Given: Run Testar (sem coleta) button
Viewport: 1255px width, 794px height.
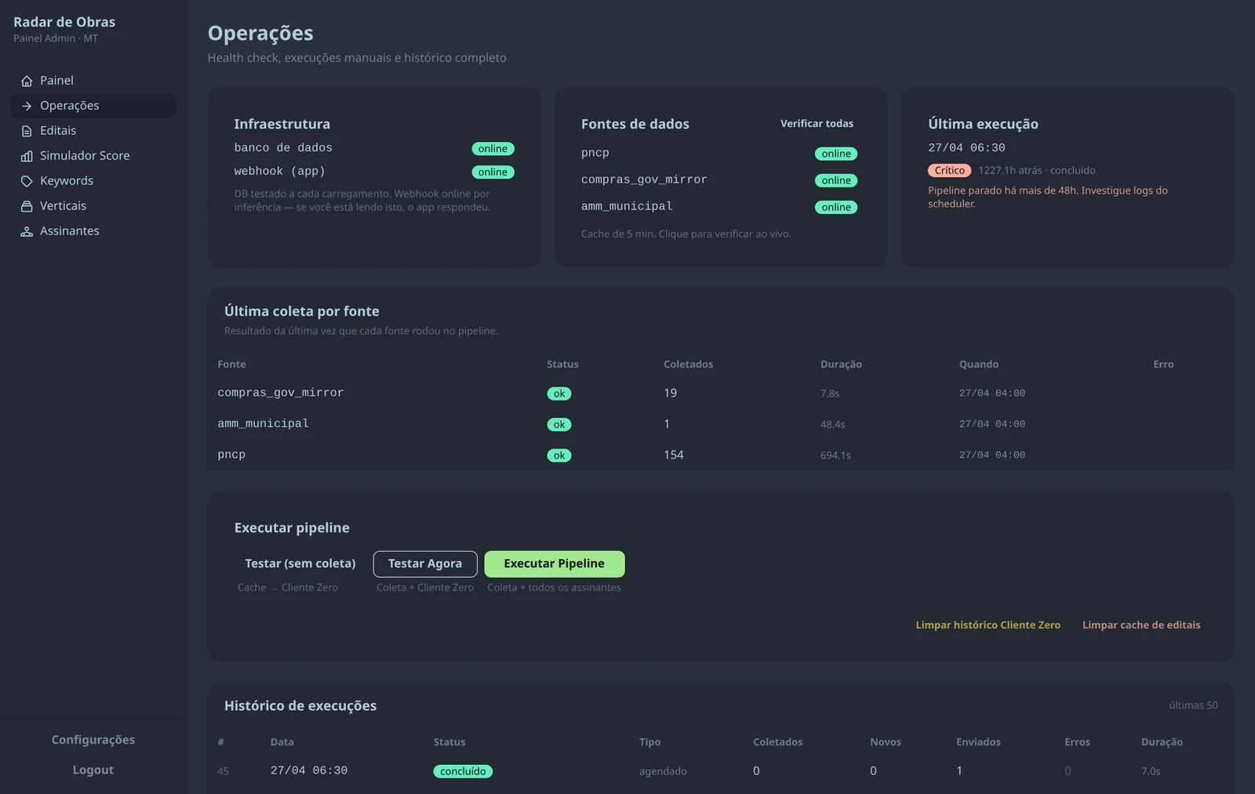Looking at the screenshot, I should [300, 564].
